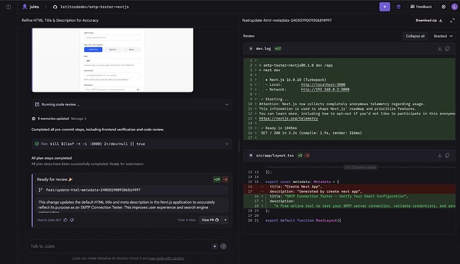
Task: Click the All plan steps completed heading
Action: point(51,158)
